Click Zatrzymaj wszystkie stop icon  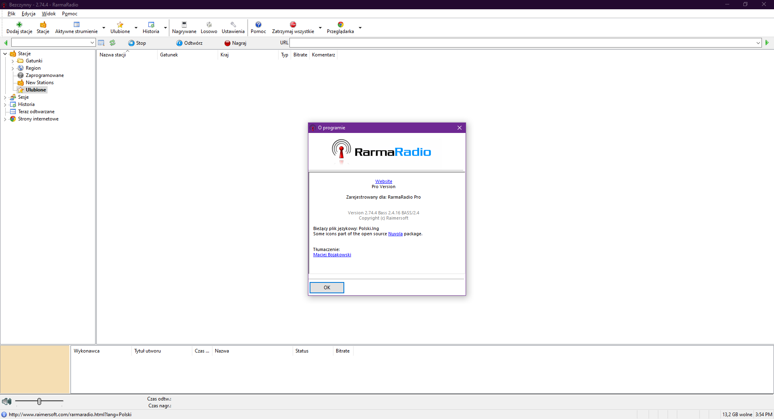point(293,25)
